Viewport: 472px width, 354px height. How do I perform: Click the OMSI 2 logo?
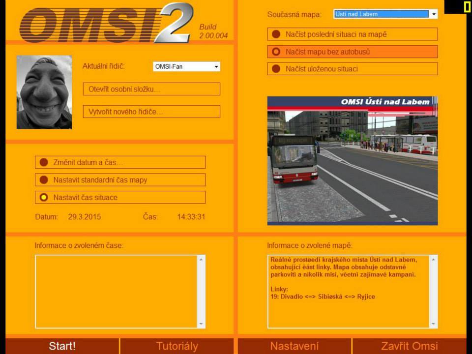click(106, 23)
